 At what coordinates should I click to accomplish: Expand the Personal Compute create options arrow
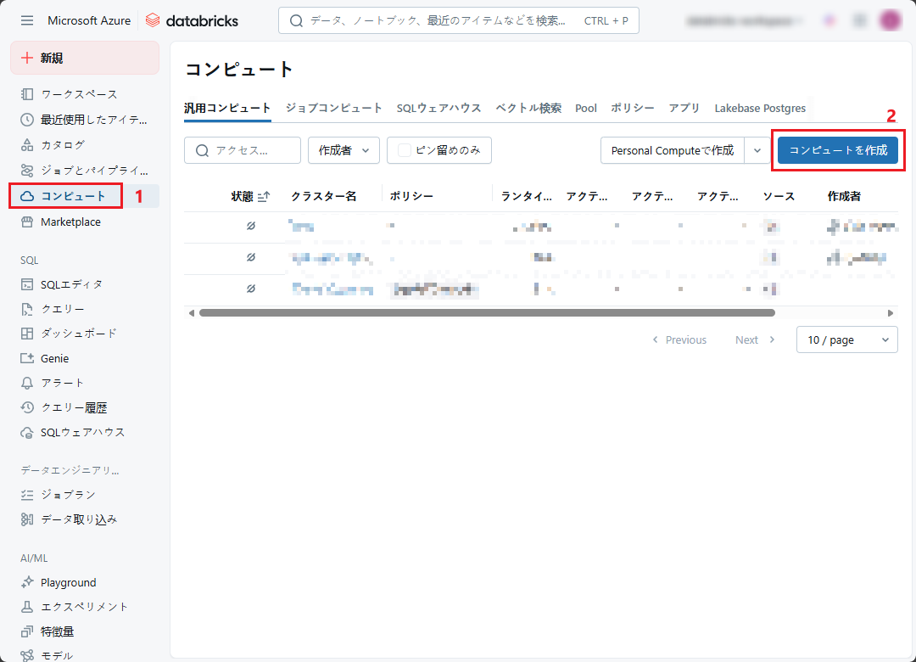(x=757, y=150)
